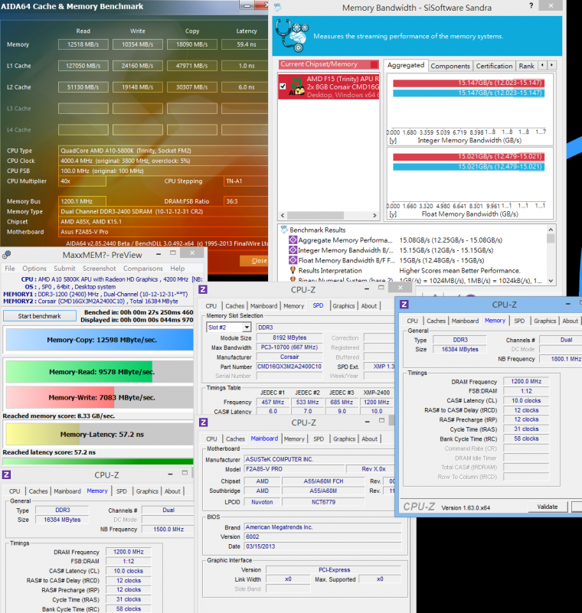The height and width of the screenshot is (613, 582).
Task: Minimize the CPU-Z SPD window
Action: pyautogui.click(x=367, y=289)
